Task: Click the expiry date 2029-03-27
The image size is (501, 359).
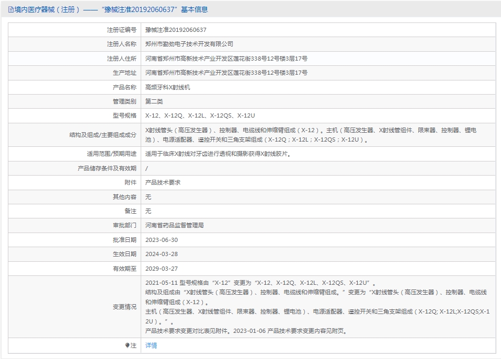Action: tap(162, 269)
